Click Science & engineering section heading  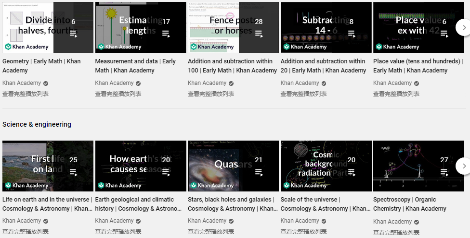(x=37, y=124)
